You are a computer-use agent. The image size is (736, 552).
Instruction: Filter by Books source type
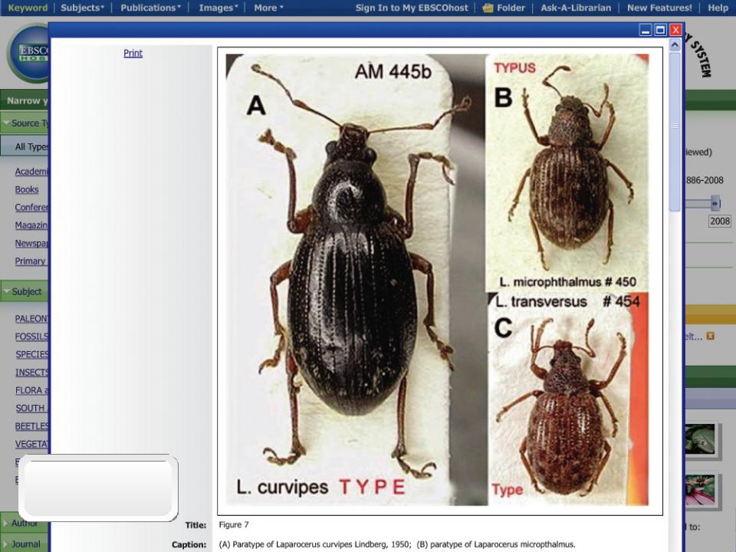[x=27, y=189]
